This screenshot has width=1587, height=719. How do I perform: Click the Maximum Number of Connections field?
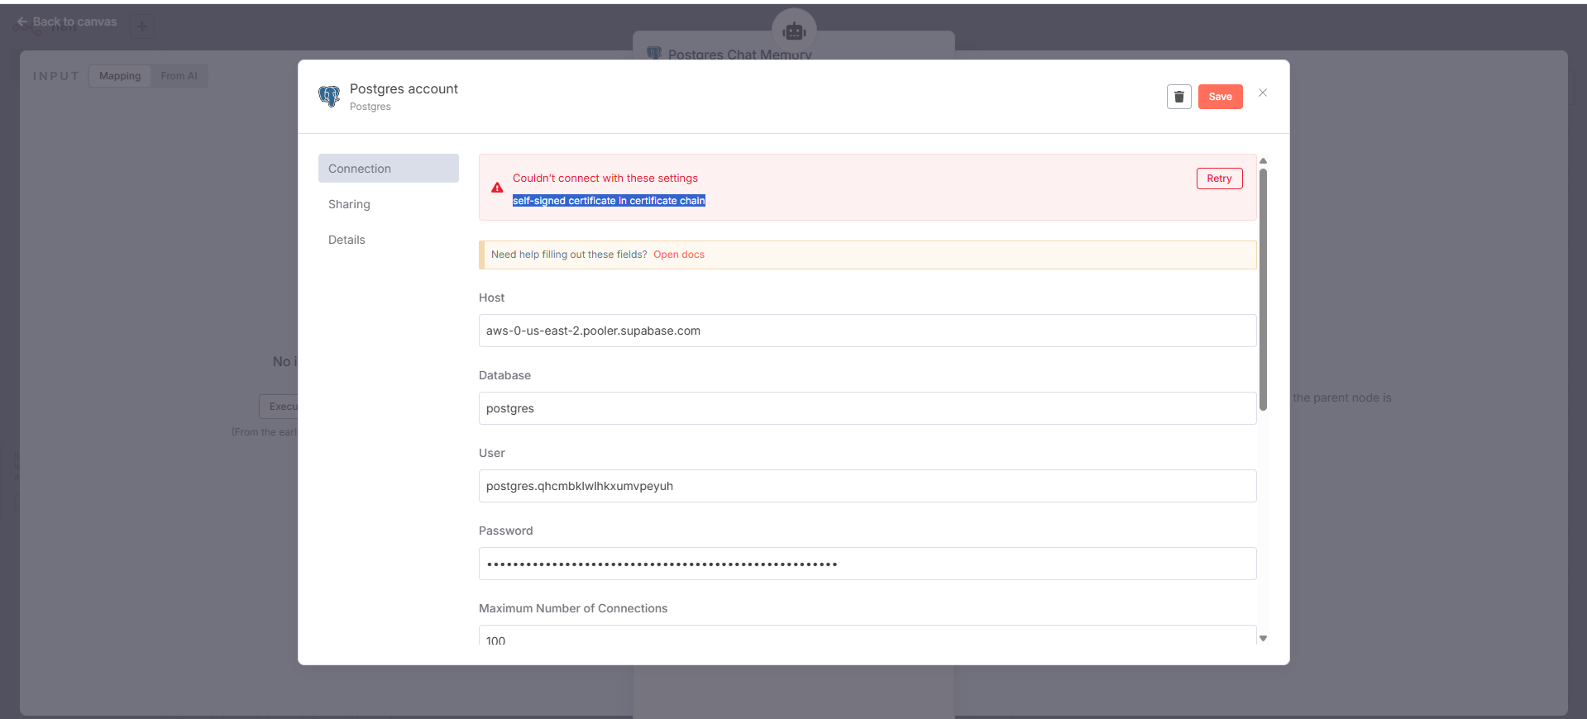point(868,636)
